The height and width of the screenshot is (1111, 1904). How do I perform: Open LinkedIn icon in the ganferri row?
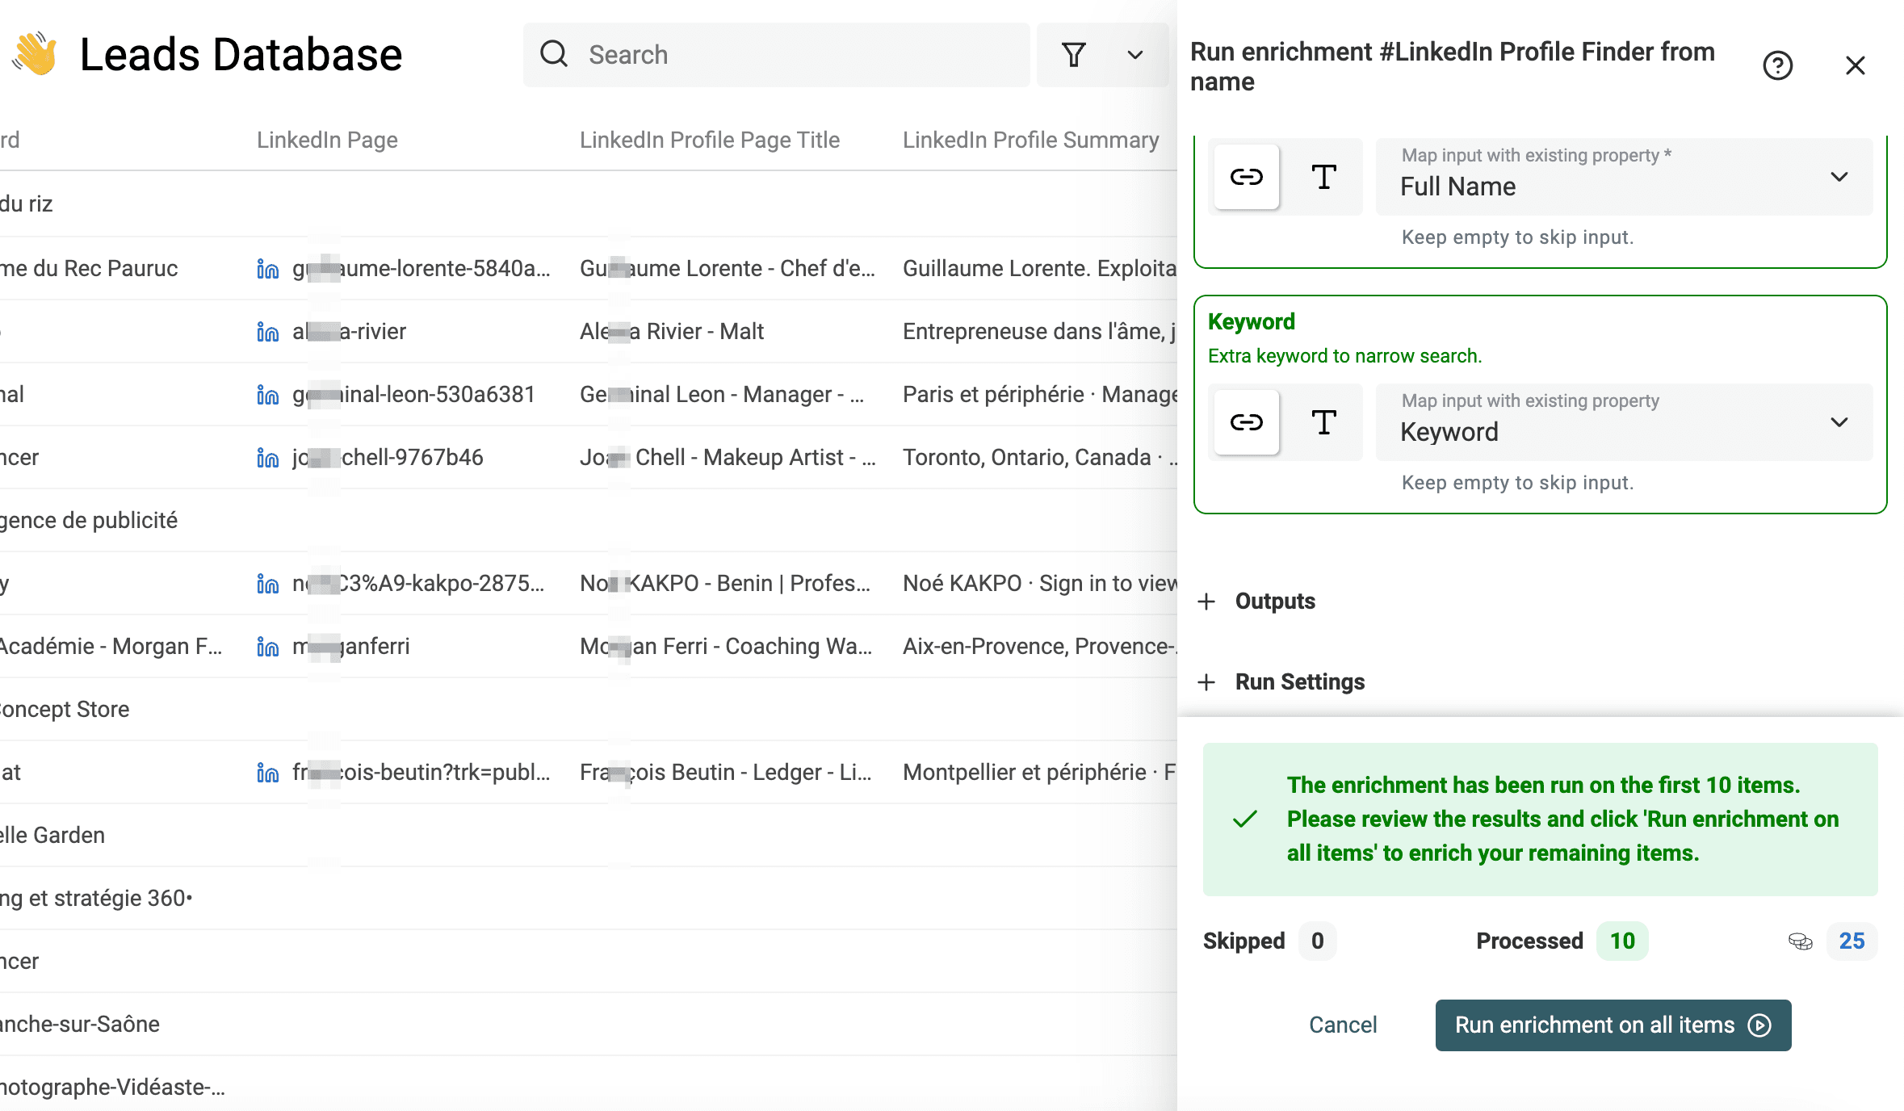[x=267, y=647]
